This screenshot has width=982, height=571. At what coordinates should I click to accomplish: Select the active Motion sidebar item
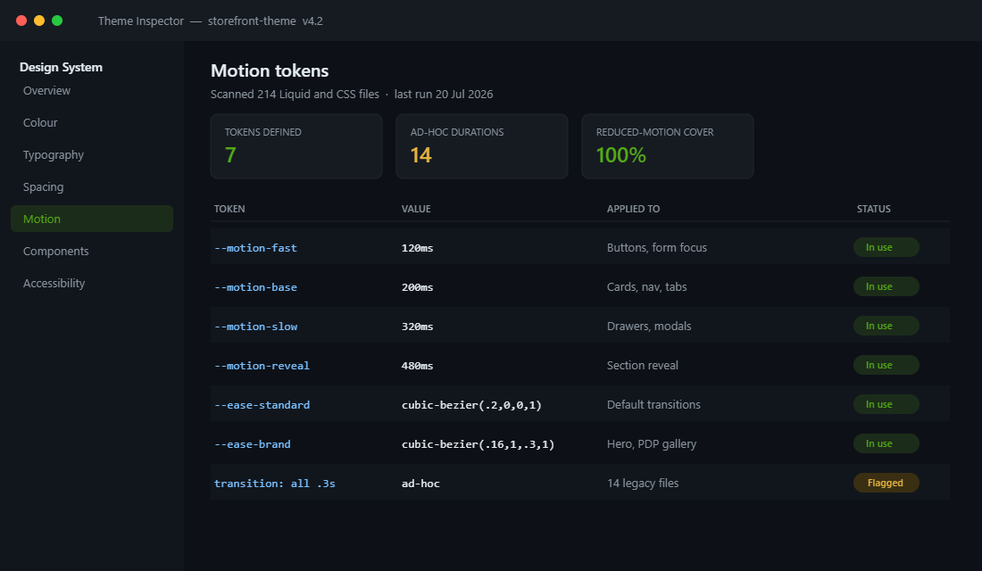[91, 219]
